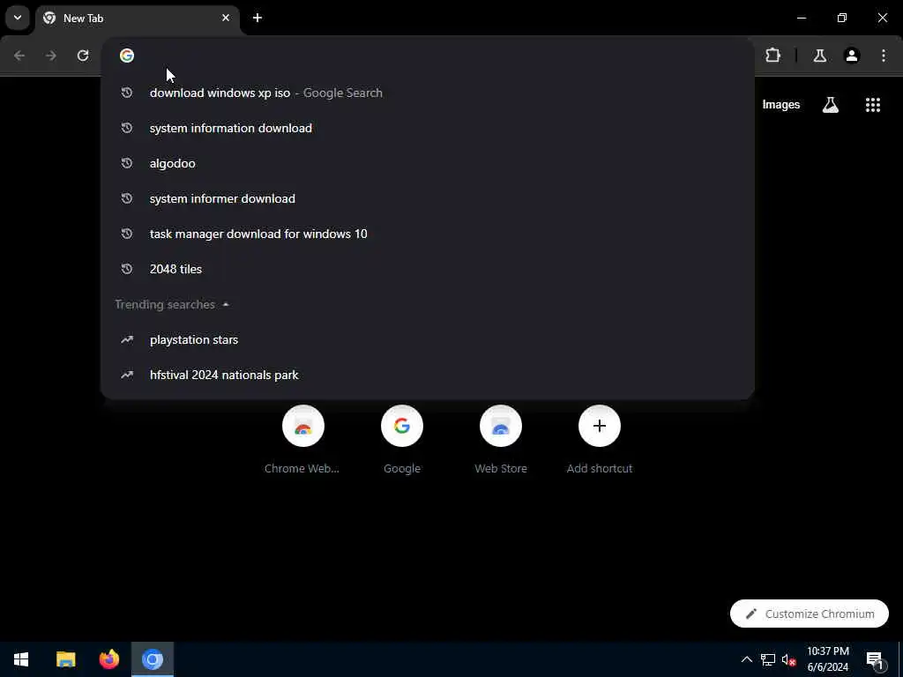Image resolution: width=903 pixels, height=677 pixels.
Task: Close the New Tab tab
Action: tap(226, 18)
